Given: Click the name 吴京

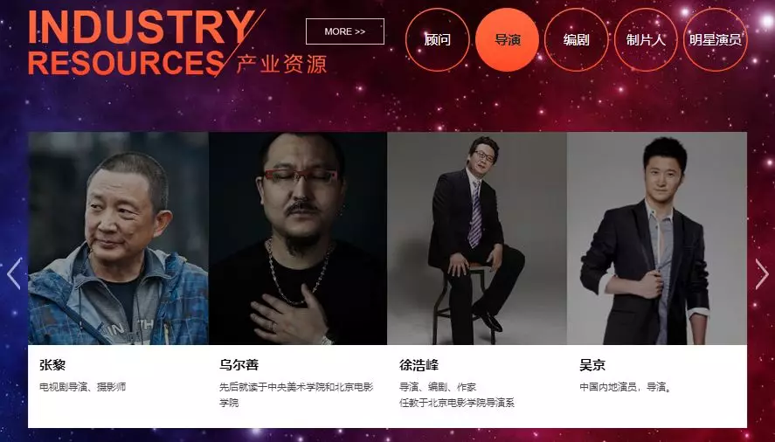Looking at the screenshot, I should 592,365.
